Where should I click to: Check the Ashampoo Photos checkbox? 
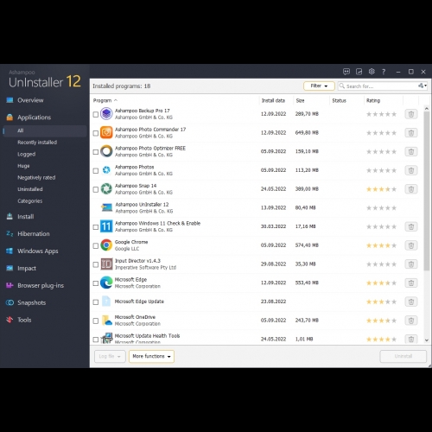pyautogui.click(x=96, y=171)
